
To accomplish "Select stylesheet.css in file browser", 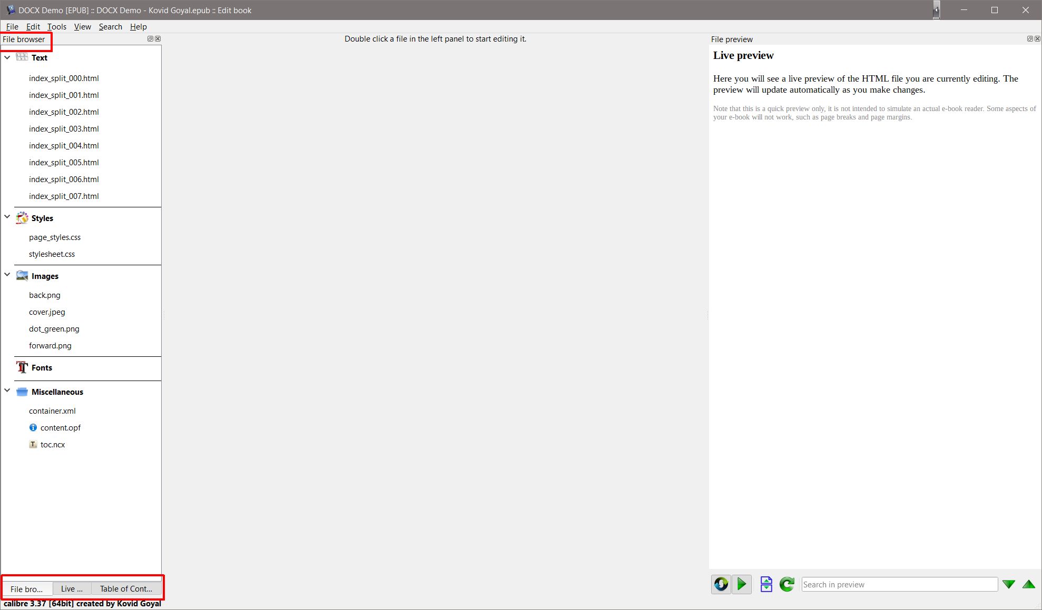I will coord(52,254).
